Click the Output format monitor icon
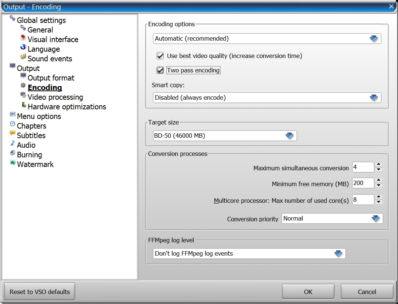398x304 pixels. point(23,76)
